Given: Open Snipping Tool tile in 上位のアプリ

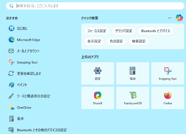Looking at the screenshot, I should click(x=168, y=73).
